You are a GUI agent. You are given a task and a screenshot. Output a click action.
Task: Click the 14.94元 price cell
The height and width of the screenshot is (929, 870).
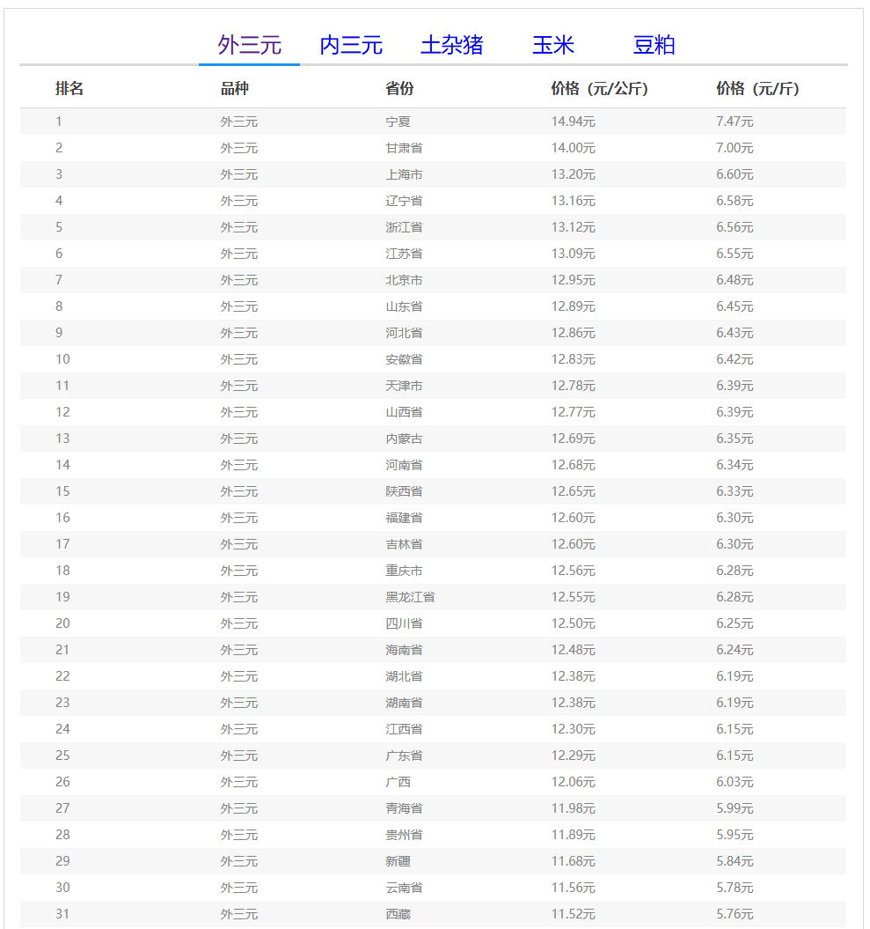point(574,122)
